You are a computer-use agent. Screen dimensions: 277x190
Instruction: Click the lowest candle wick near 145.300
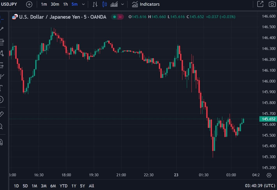pos(213,154)
